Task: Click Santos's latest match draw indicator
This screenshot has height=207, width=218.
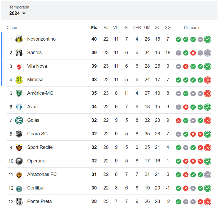Action: (x=208, y=53)
